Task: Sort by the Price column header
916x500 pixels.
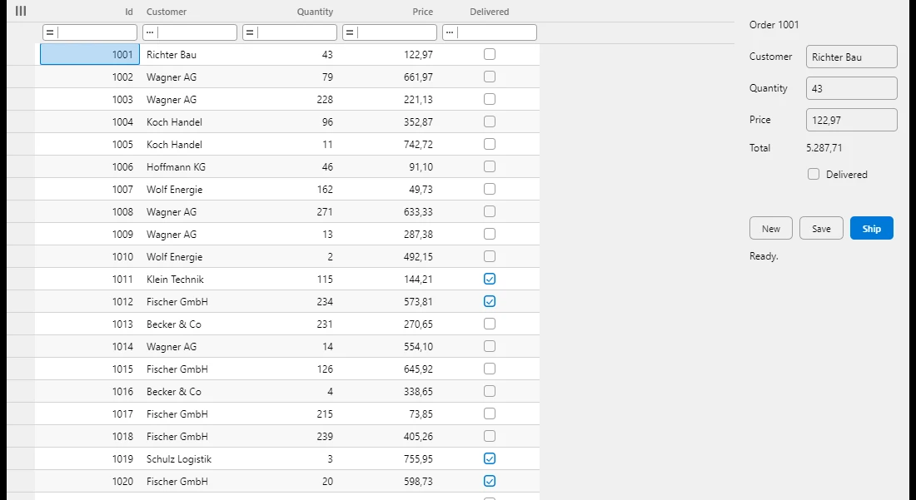Action: point(390,12)
